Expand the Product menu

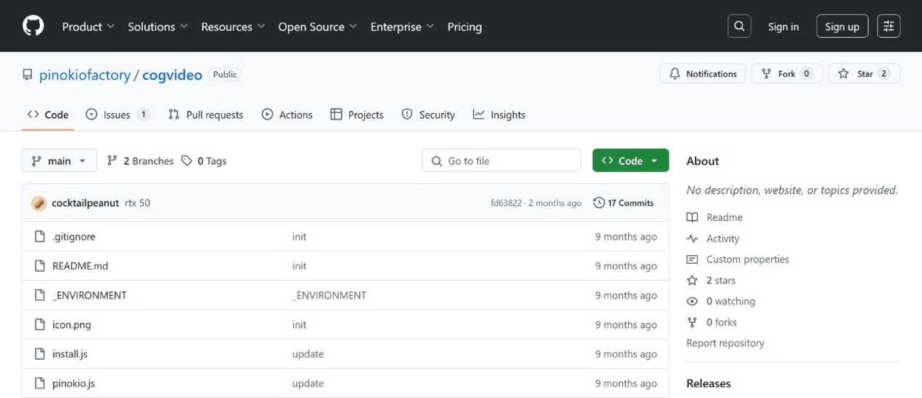(89, 27)
